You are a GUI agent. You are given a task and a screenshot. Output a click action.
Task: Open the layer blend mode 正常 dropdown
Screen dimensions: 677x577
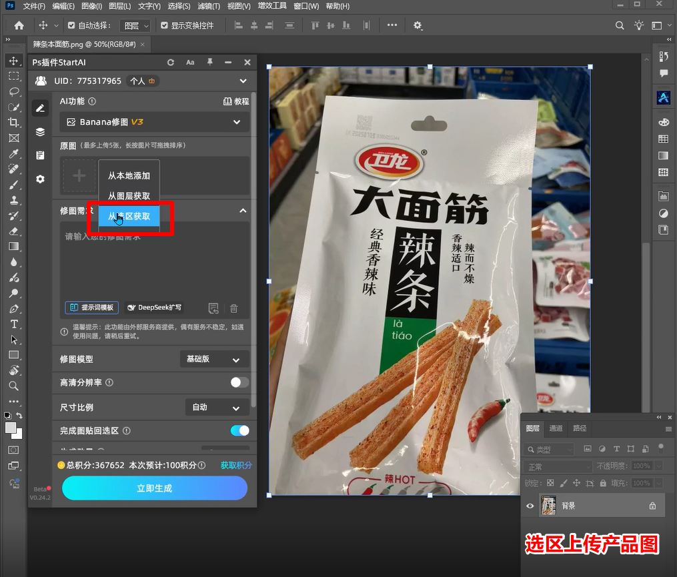[x=558, y=467]
